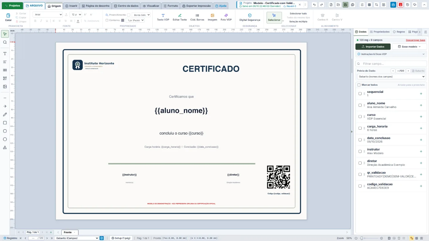Open the Regras panel tab
Screen dimensions: 429x241
[399, 32]
